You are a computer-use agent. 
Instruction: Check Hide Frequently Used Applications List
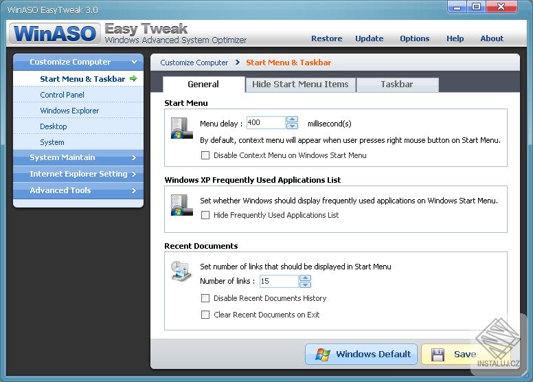point(205,215)
